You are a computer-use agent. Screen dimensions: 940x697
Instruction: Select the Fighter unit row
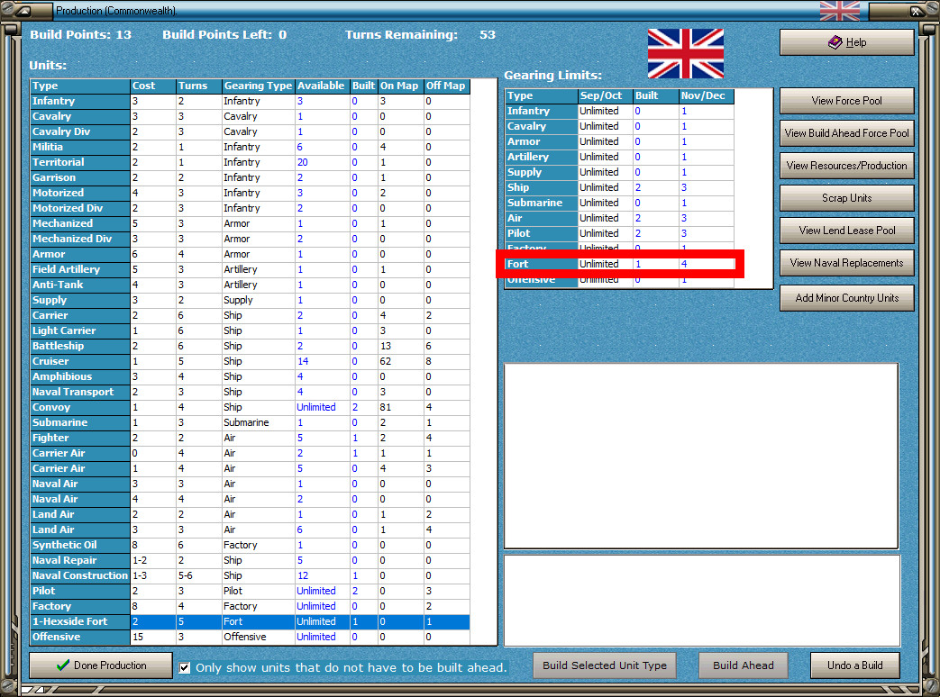[x=250, y=438]
